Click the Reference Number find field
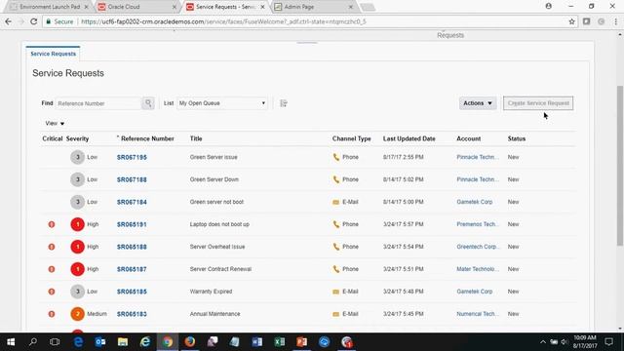This screenshot has width=624, height=351. [98, 103]
